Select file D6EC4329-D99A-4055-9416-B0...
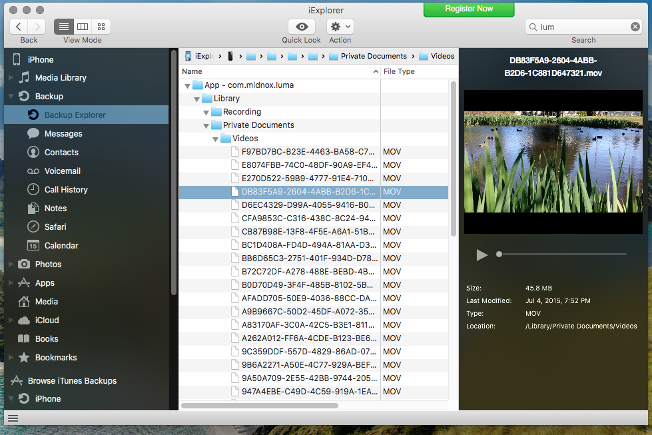Image resolution: width=652 pixels, height=435 pixels. click(314, 205)
